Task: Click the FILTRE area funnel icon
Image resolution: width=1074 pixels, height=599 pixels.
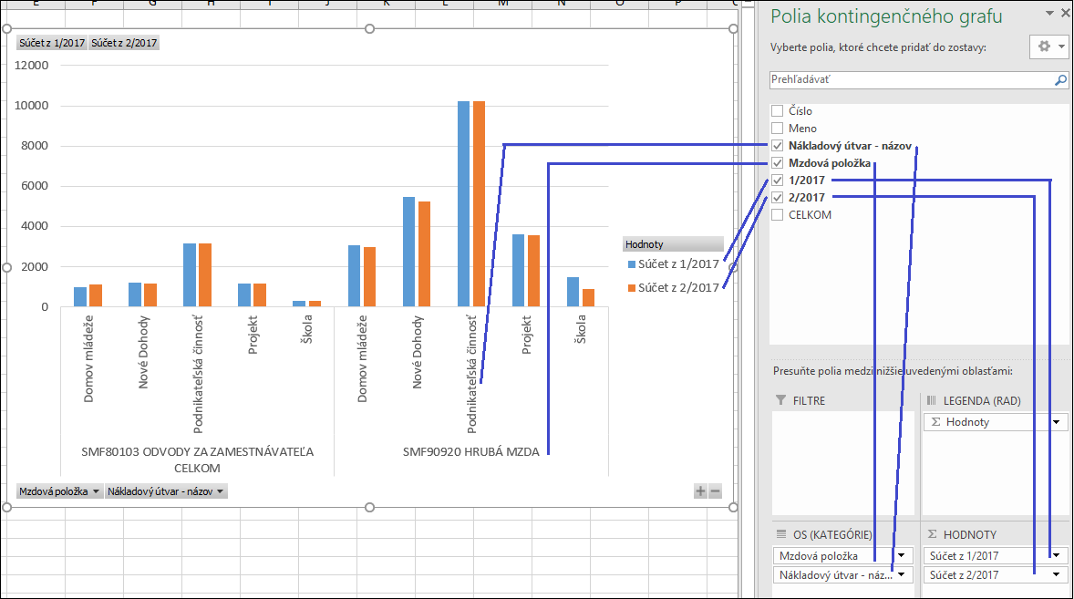Action: point(780,400)
